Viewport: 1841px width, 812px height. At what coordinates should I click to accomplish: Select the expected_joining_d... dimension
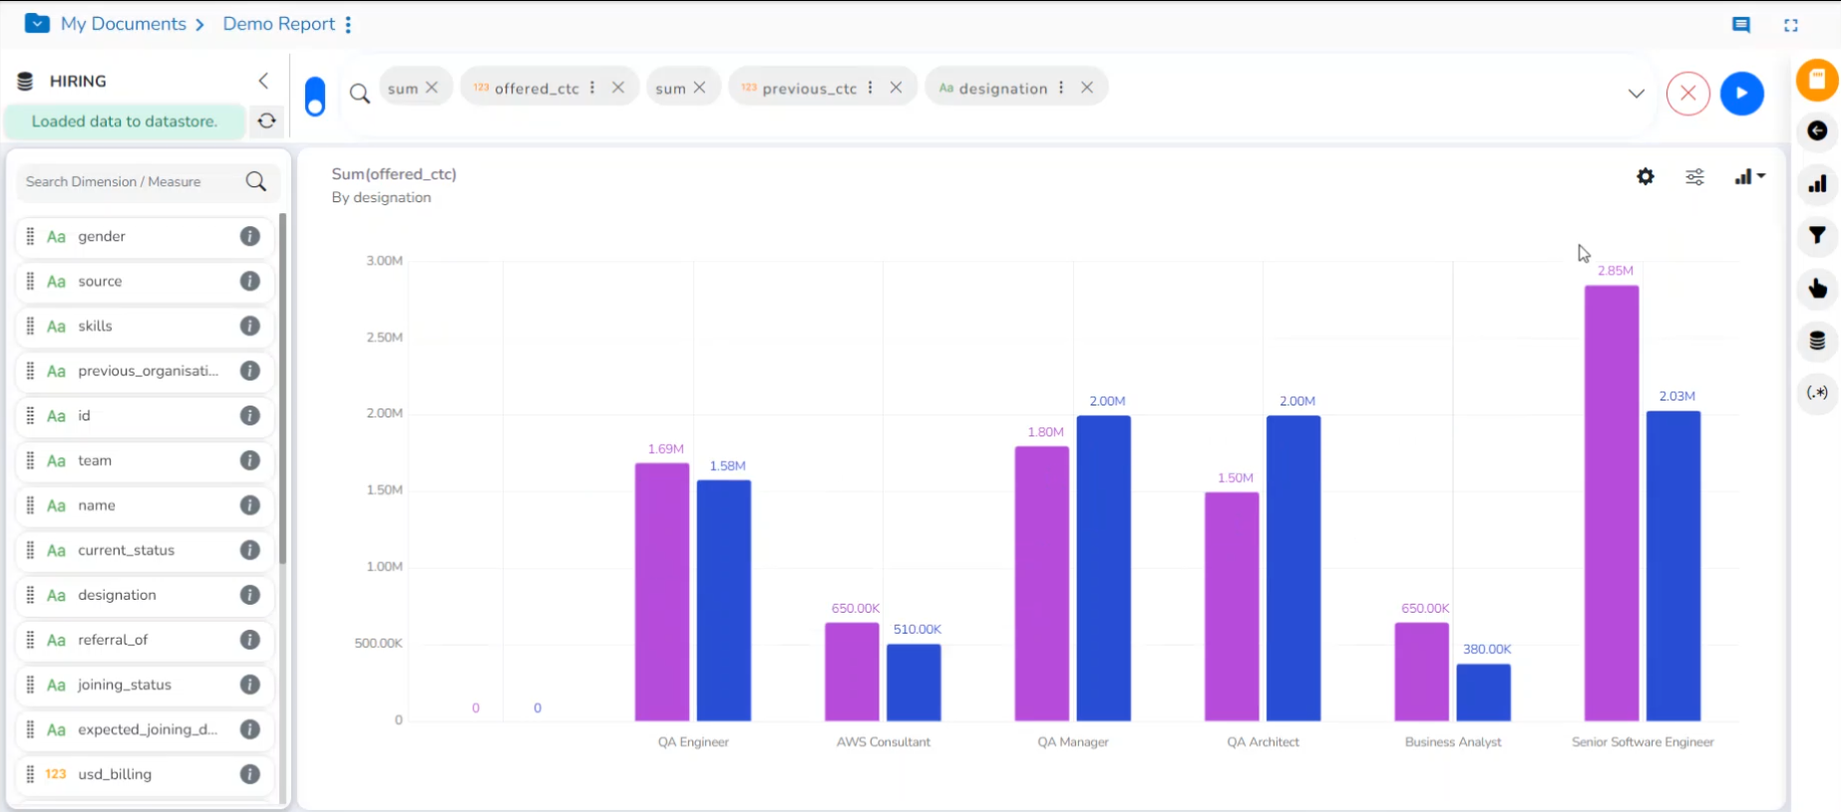(146, 729)
